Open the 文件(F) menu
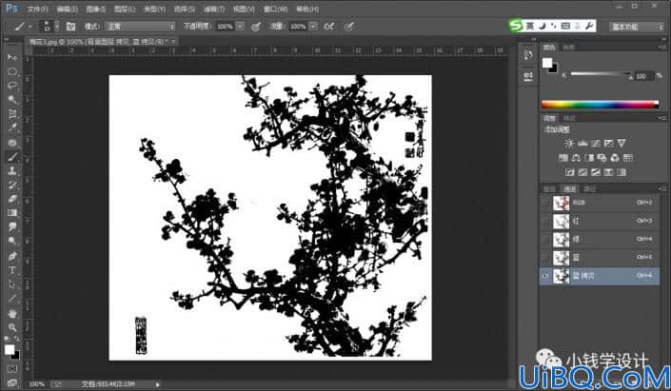 [38, 9]
